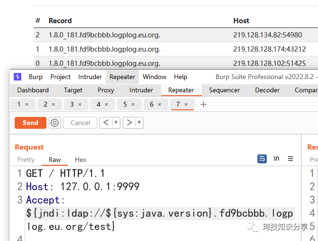The height and width of the screenshot is (241, 318).
Task: Go to next request with forward arrow
Action: pos(129,123)
